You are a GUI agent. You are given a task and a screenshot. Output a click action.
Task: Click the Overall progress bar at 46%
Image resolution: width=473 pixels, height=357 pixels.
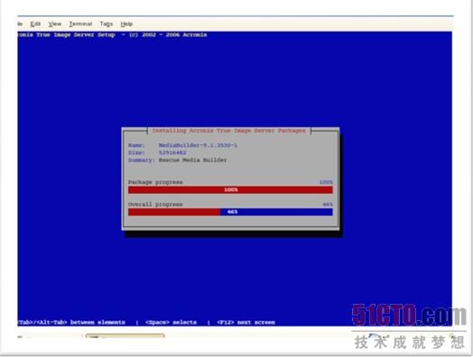pyautogui.click(x=230, y=212)
